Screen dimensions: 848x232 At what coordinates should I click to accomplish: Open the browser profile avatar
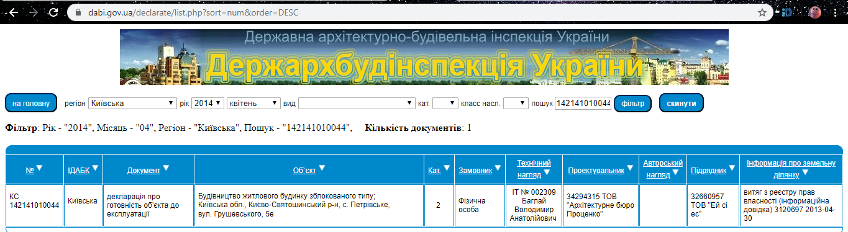pyautogui.click(x=814, y=12)
